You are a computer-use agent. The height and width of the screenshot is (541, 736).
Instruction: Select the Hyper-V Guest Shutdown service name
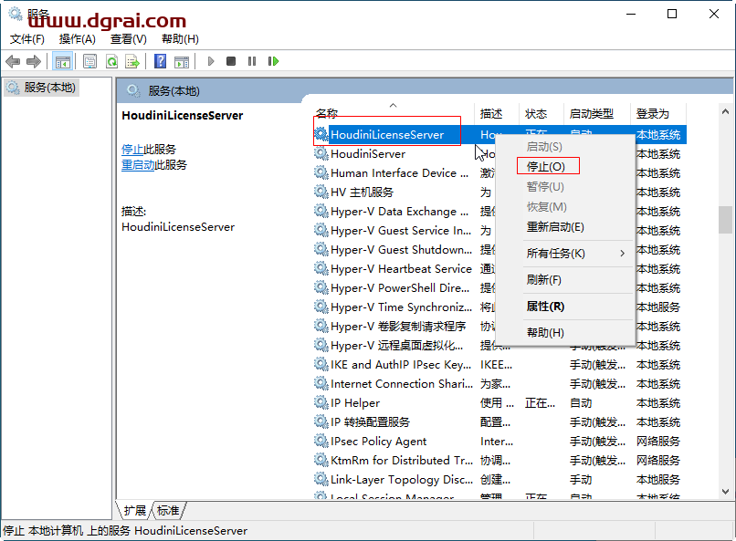(401, 250)
